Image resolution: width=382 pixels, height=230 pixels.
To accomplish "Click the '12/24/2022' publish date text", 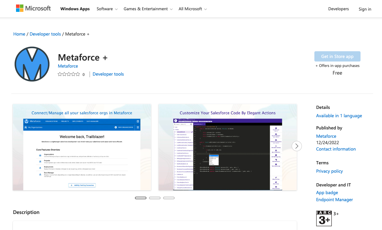I will point(328,143).
